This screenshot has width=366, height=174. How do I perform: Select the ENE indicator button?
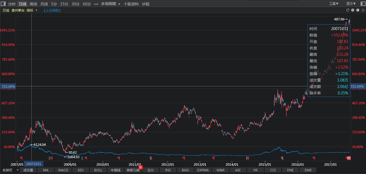click(x=290, y=170)
